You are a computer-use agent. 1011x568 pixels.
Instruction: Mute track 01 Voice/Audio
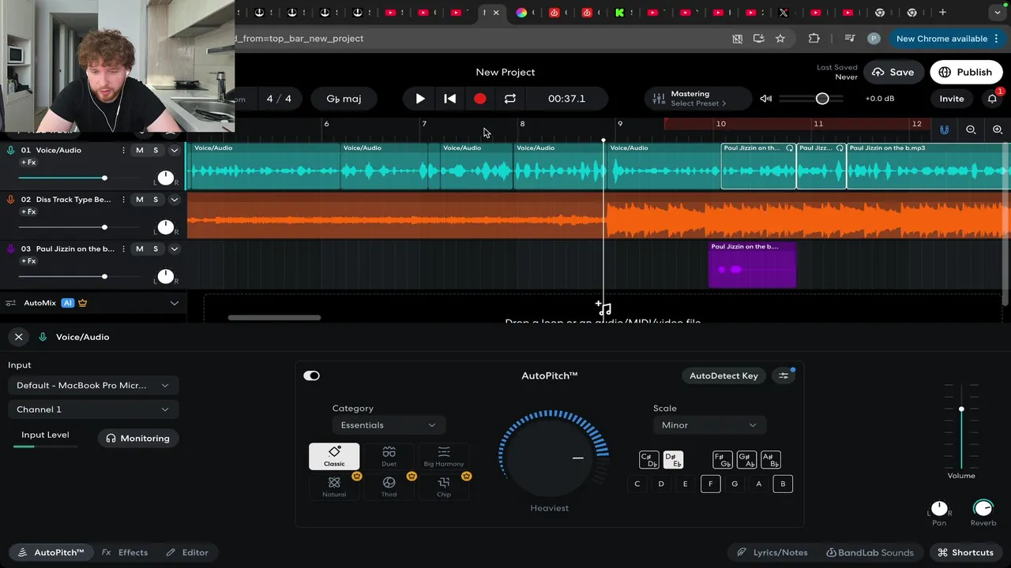pos(140,150)
